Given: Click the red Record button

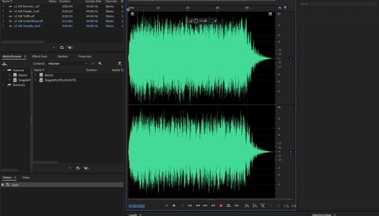Looking at the screenshot, I should coord(221,206).
